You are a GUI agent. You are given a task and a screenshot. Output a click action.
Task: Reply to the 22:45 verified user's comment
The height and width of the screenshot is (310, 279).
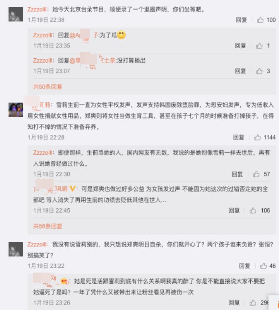[x=234, y=210]
